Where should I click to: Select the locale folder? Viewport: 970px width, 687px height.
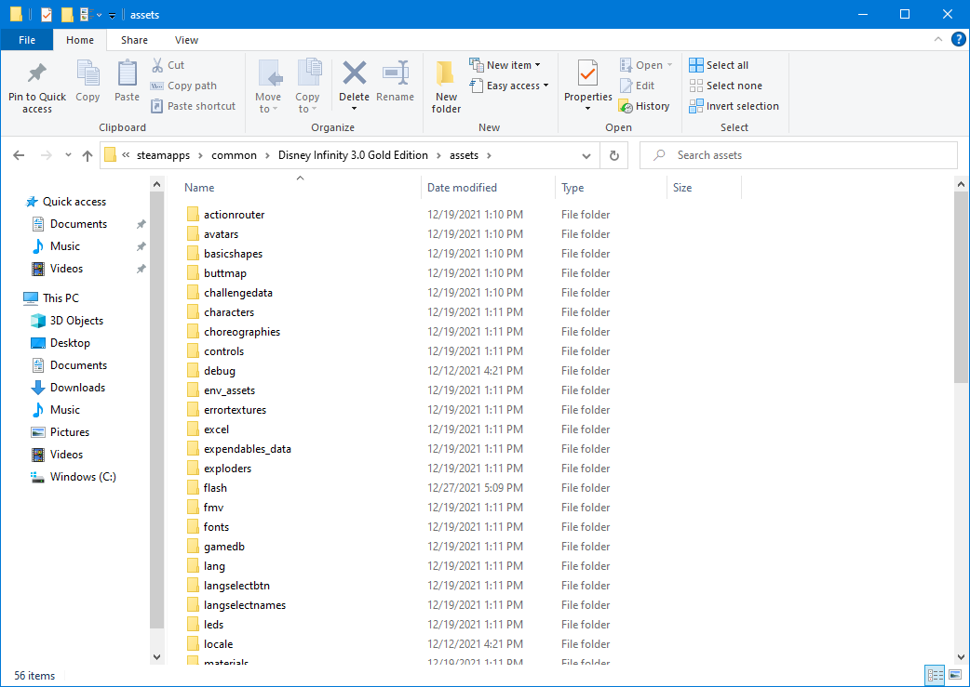(219, 643)
